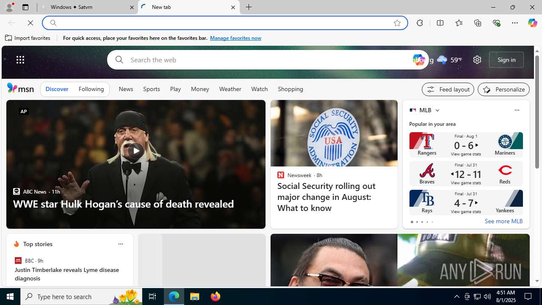Open the Money section
542x305 pixels.
(200, 89)
